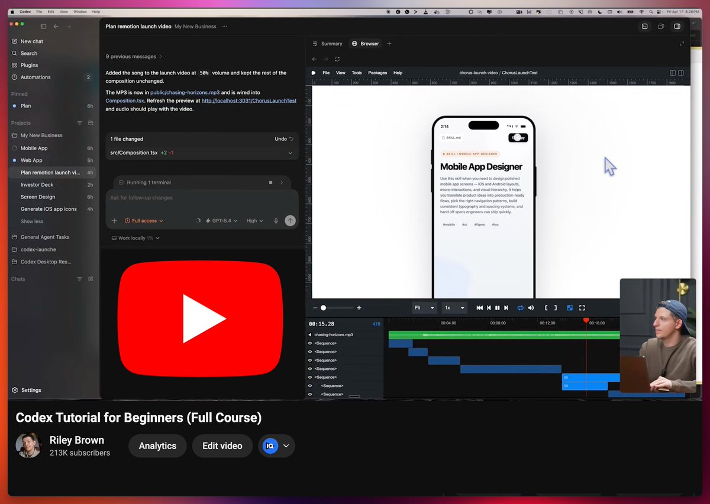The height and width of the screenshot is (504, 710).
Task: Step back one frame
Action: pyautogui.click(x=489, y=308)
